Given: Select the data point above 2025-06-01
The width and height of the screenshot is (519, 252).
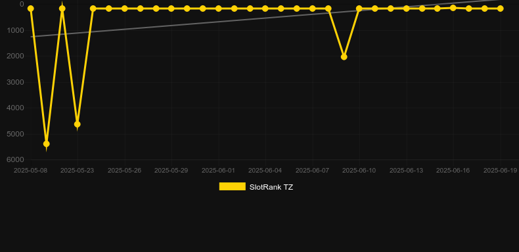Looking at the screenshot, I should [219, 9].
